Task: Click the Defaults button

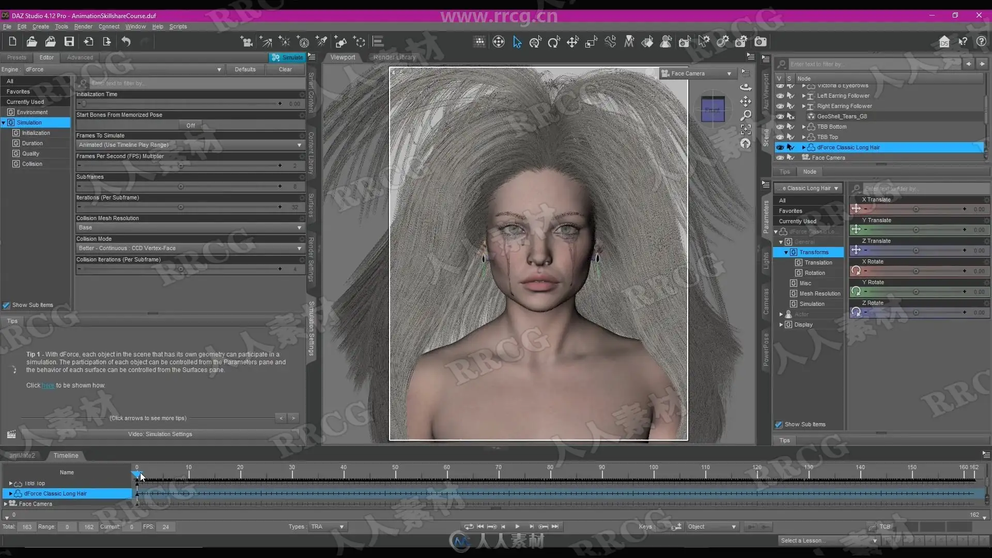Action: (245, 69)
